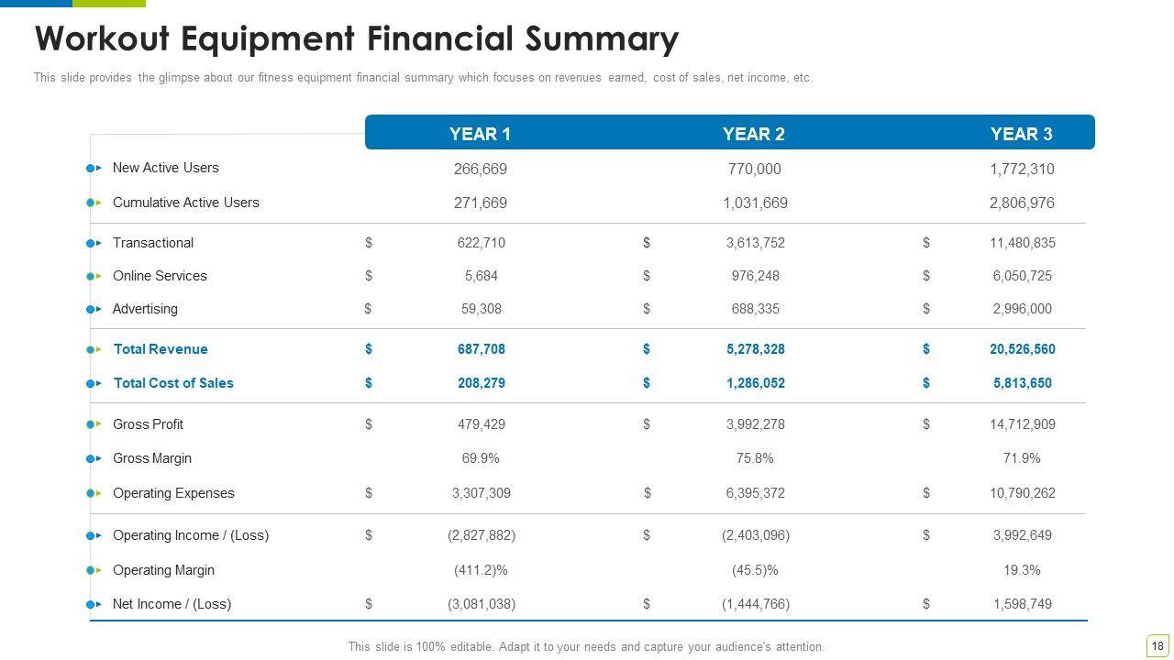Click the Total Revenue row label
Viewport: 1174px width, 660px height.
tap(161, 349)
